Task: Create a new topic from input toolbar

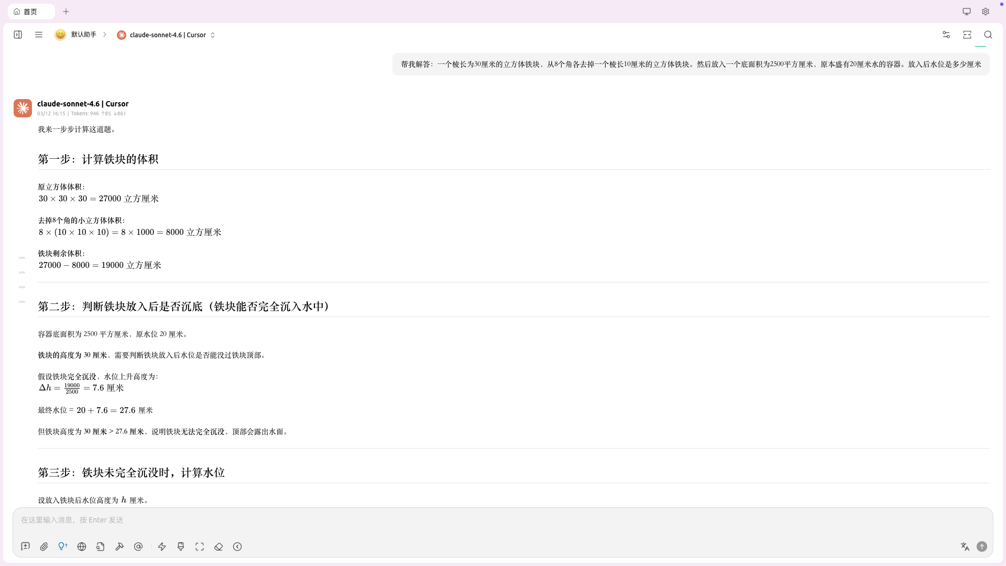Action: pyautogui.click(x=25, y=547)
